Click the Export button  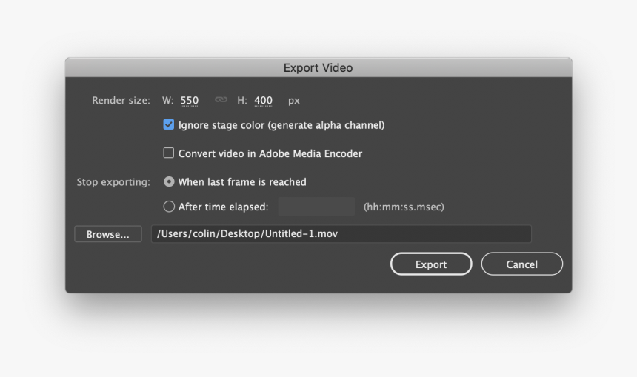point(431,264)
